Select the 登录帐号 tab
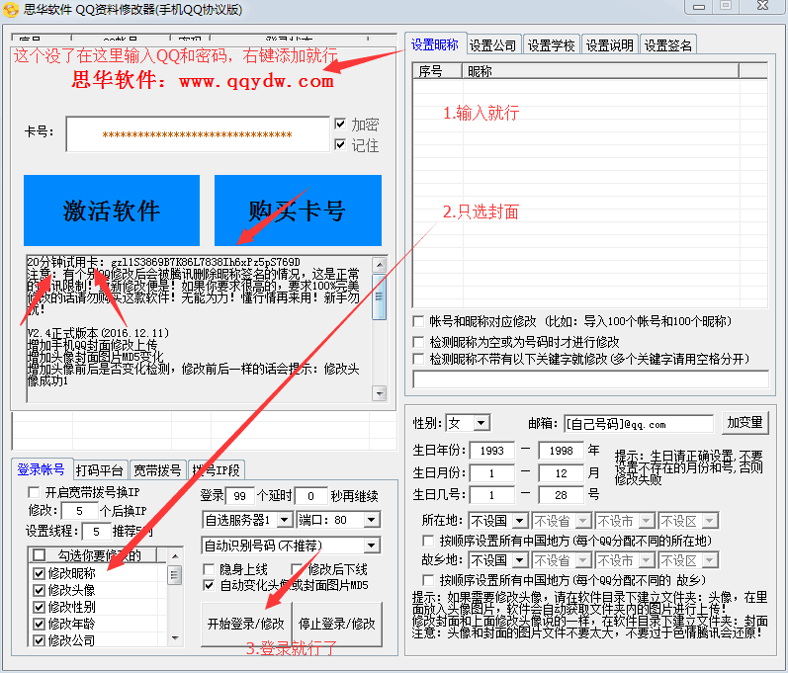Viewport: 788px width, 673px height. (42, 469)
